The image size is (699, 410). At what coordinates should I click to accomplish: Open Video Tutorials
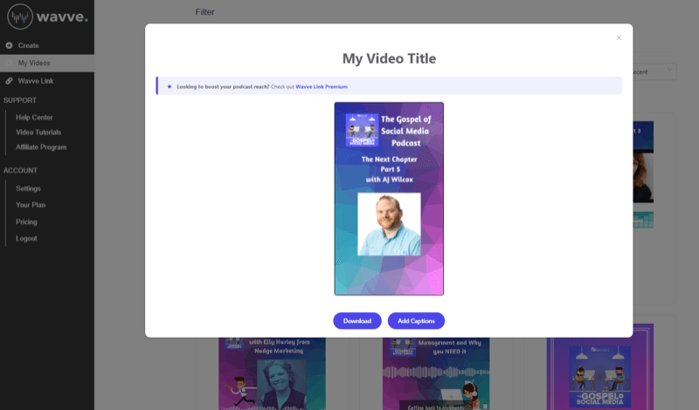38,133
